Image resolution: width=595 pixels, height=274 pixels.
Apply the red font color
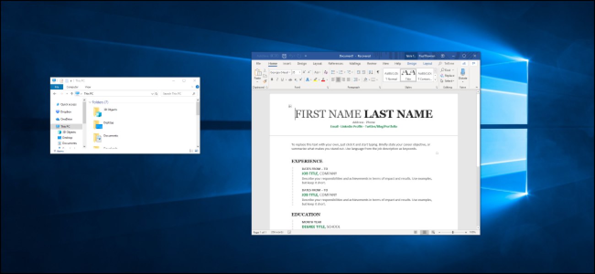pos(323,79)
